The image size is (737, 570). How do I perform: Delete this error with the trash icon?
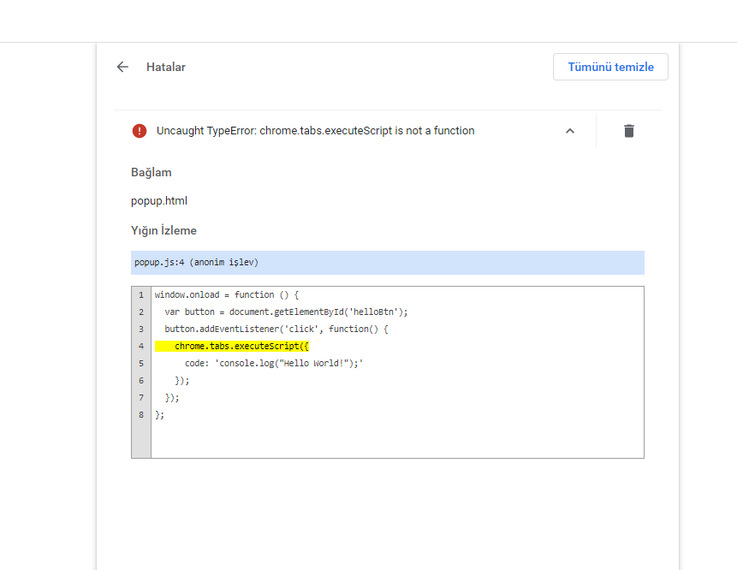[x=629, y=131]
